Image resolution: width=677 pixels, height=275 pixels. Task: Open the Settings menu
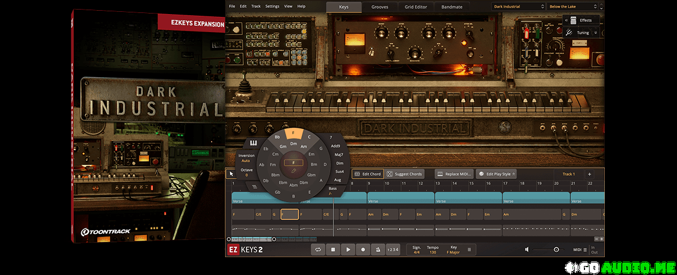[x=272, y=6]
